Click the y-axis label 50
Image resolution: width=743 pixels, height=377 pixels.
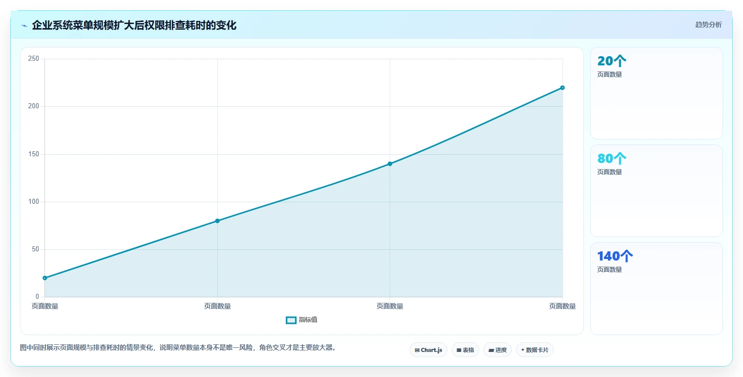[x=35, y=249]
